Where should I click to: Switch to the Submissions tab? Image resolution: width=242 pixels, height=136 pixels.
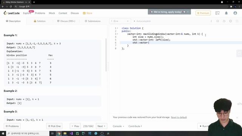(x=93, y=21)
